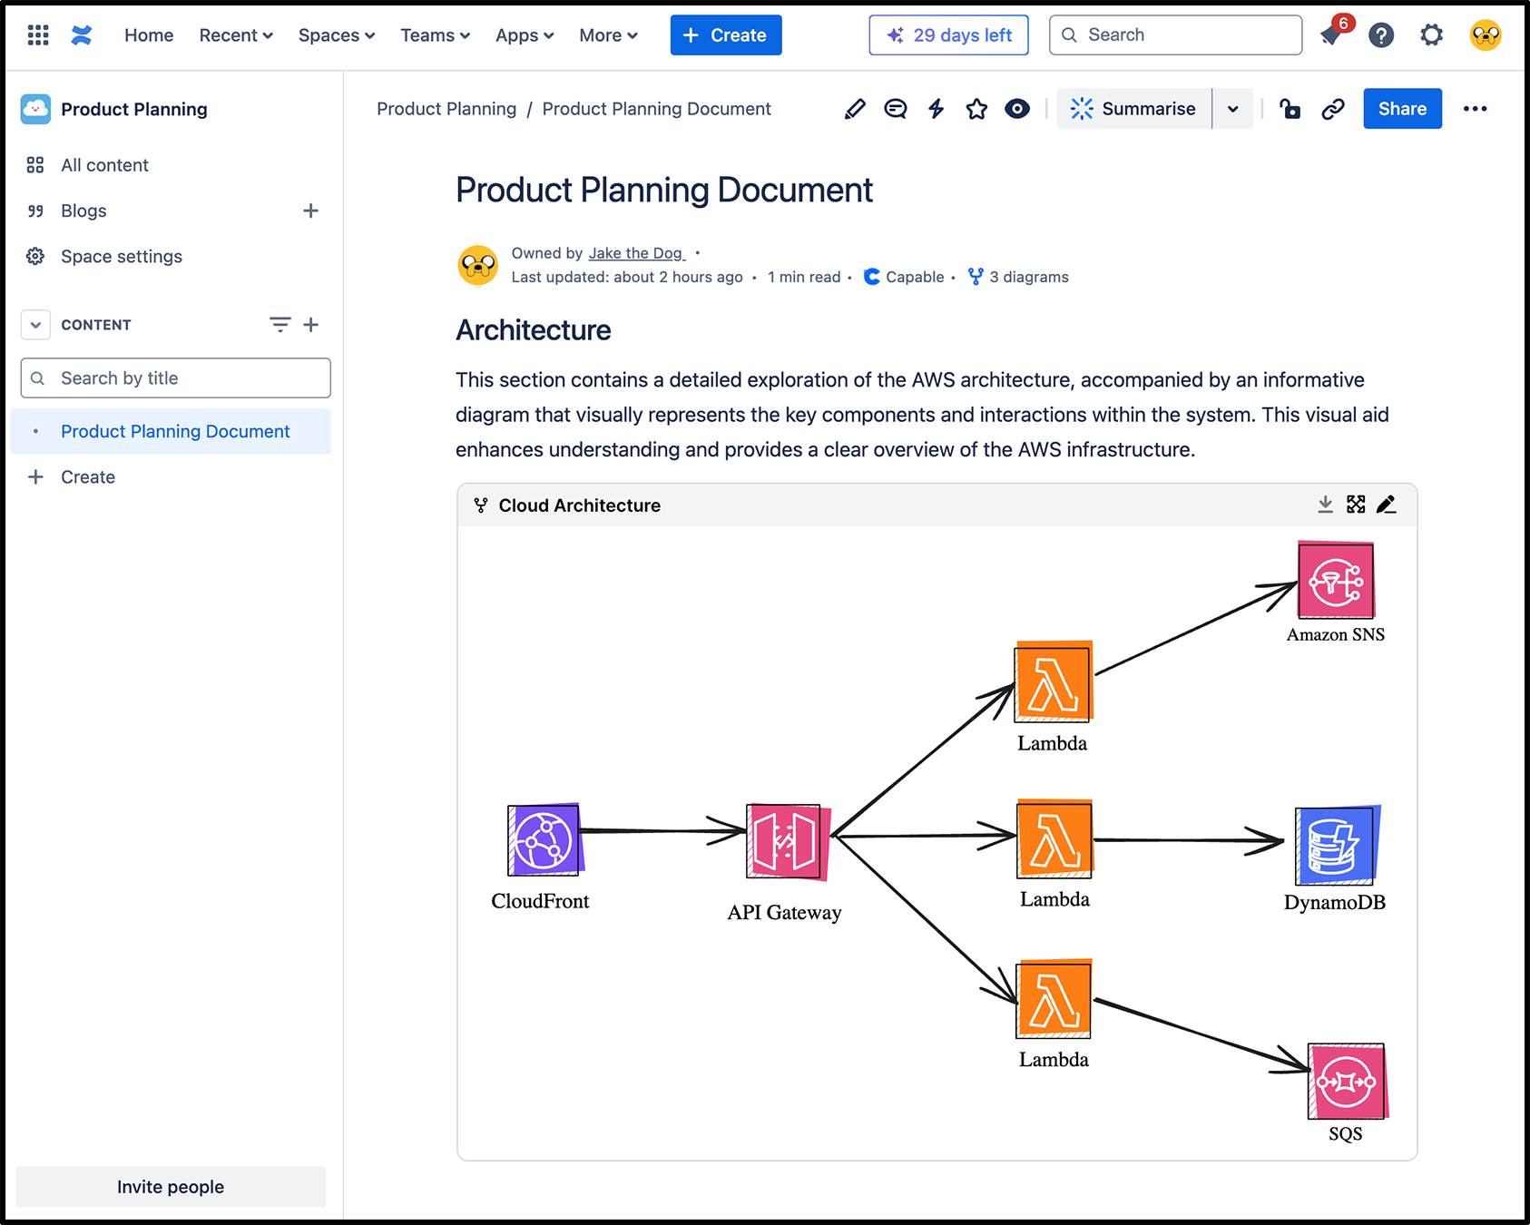Add a new blog with plus icon

(310, 211)
